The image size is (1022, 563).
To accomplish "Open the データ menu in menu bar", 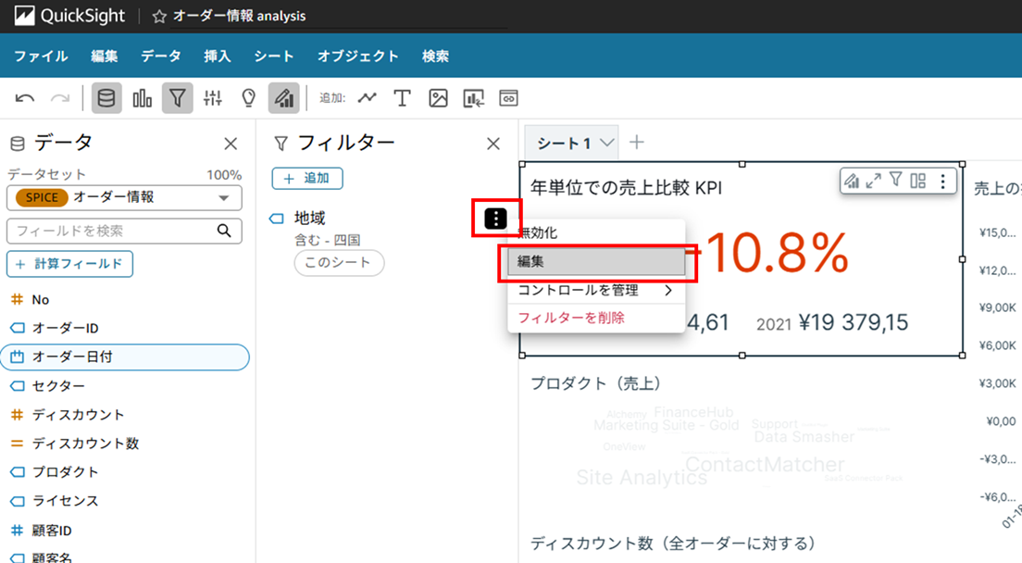I will coord(161,56).
